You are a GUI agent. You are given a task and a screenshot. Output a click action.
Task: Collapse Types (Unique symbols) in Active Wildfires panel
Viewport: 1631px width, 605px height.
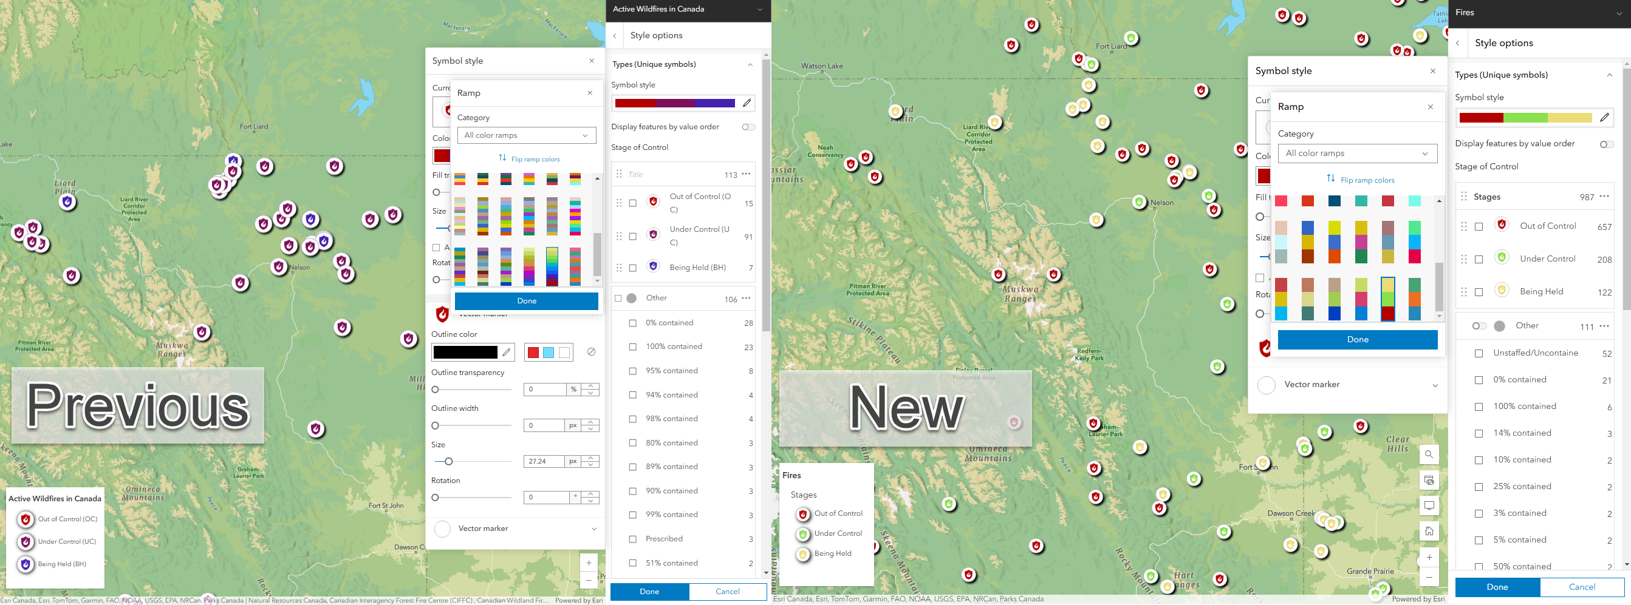[750, 64]
